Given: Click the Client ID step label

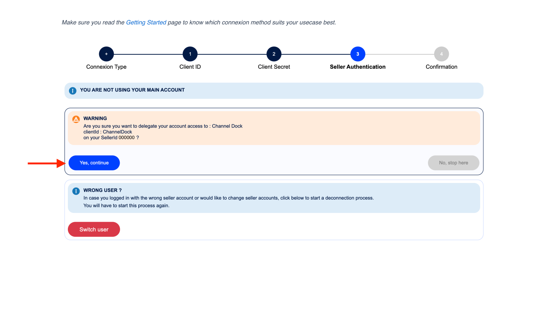Looking at the screenshot, I should point(190,67).
